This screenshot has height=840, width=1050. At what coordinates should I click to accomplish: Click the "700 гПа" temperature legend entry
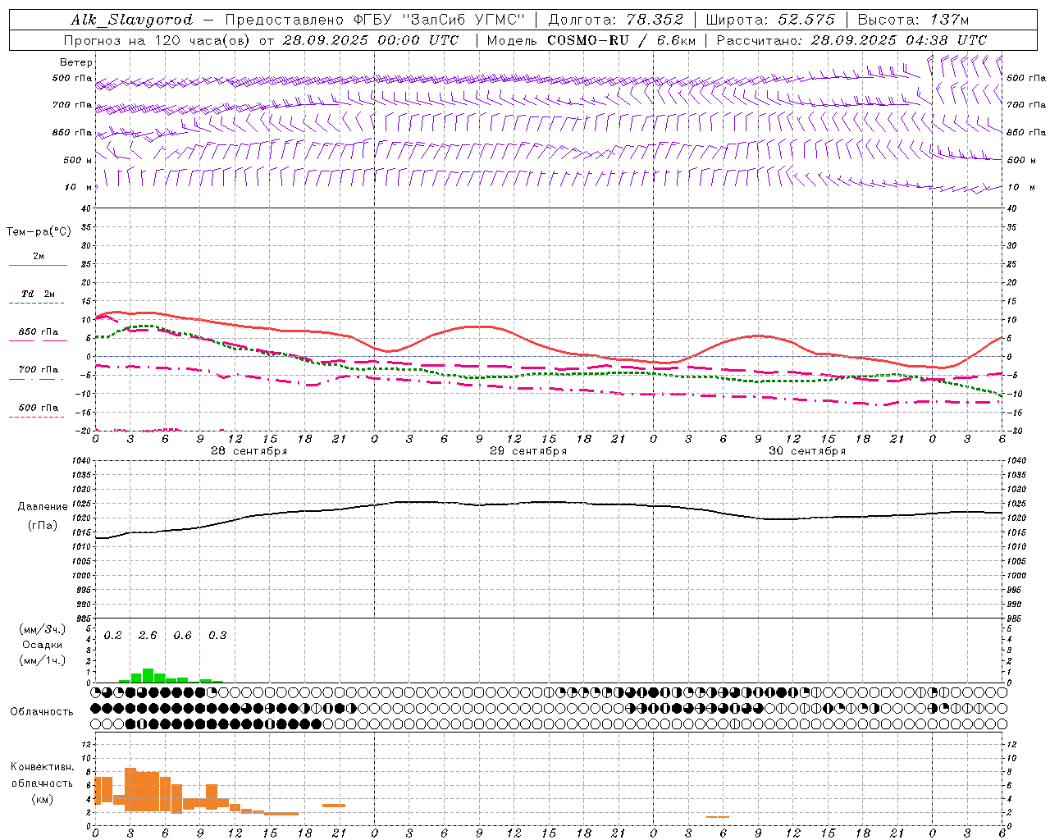pos(38,370)
